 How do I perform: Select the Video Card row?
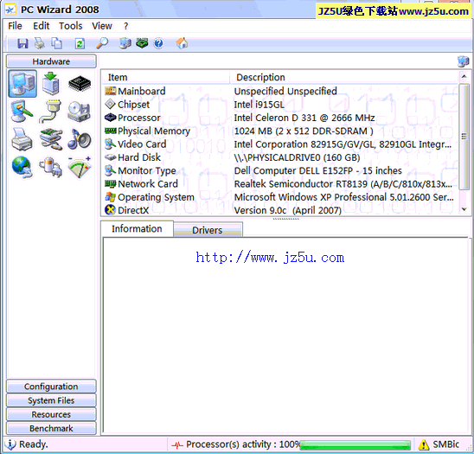pyautogui.click(x=280, y=144)
